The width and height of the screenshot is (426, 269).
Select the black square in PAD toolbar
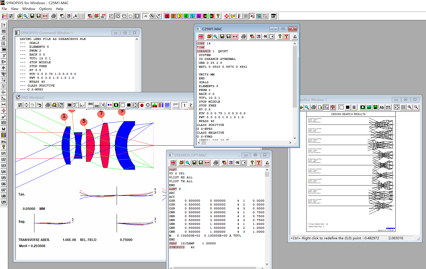tap(129, 105)
